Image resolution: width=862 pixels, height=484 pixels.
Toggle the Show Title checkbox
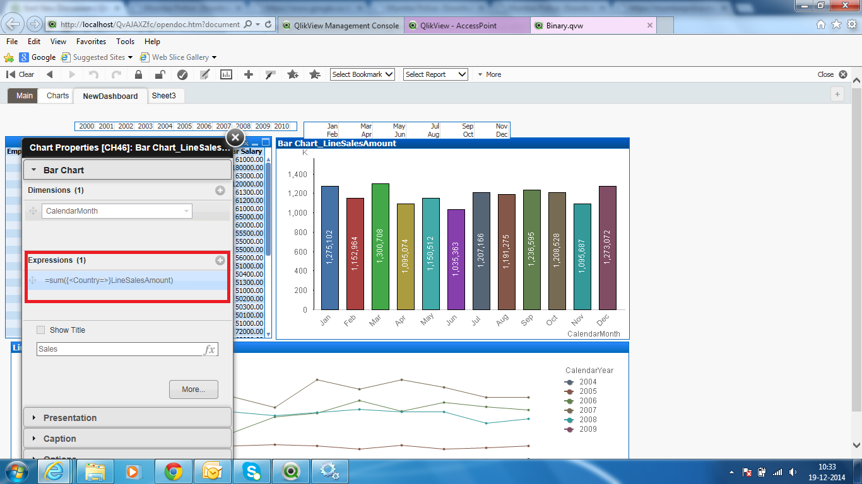(41, 330)
